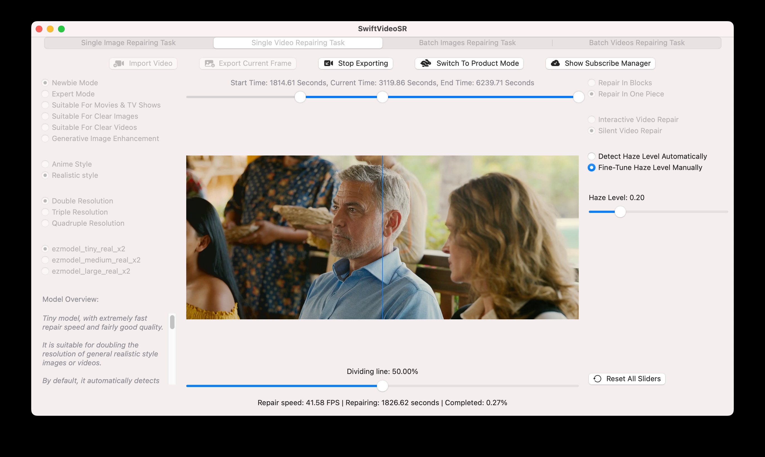This screenshot has height=457, width=765.
Task: Click the Haze Level: 0.20 label
Action: 616,198
